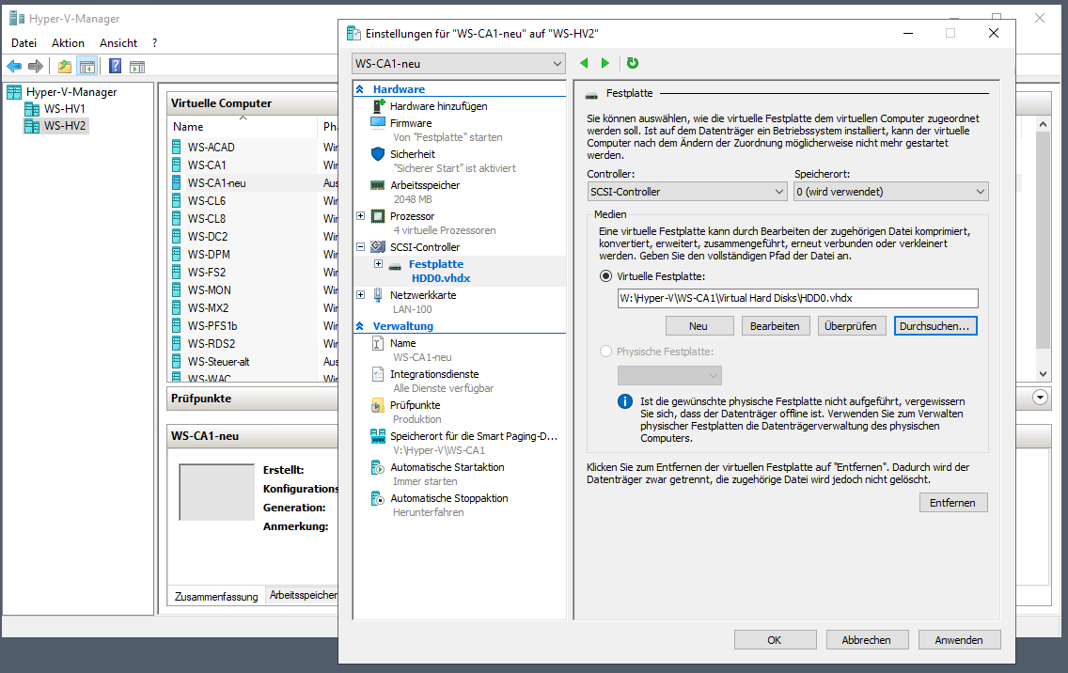Select the Firmware monitor icon
The width and height of the screenshot is (1068, 673).
[378, 122]
